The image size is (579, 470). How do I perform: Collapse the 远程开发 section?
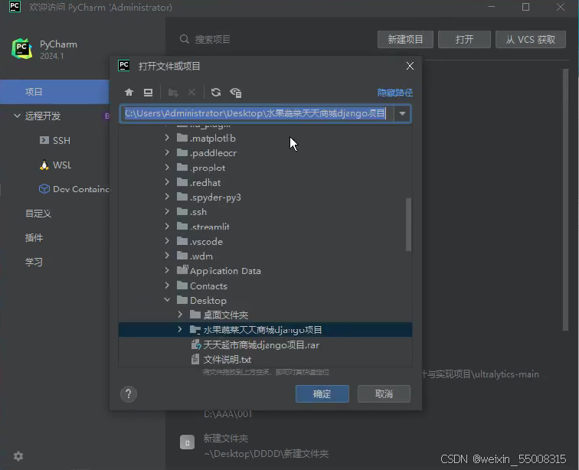17,116
